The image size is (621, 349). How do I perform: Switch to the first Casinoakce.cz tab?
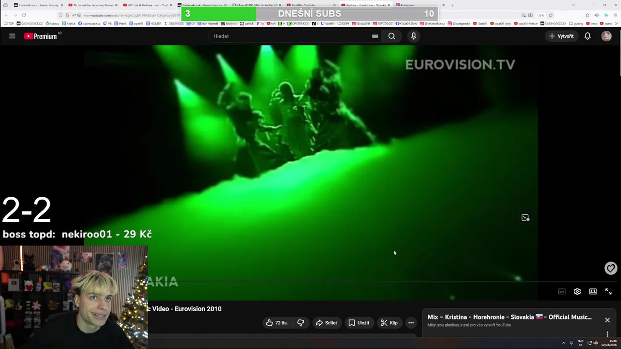38,5
